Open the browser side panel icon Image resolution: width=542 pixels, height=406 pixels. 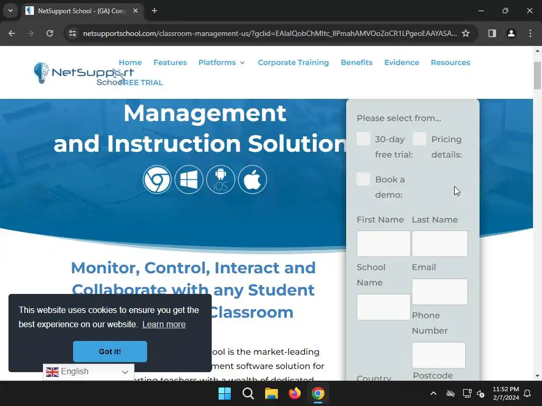tap(492, 33)
